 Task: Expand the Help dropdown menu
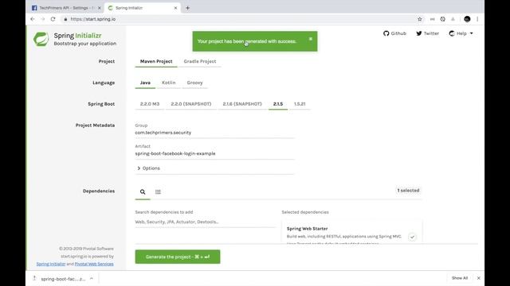[x=461, y=33]
